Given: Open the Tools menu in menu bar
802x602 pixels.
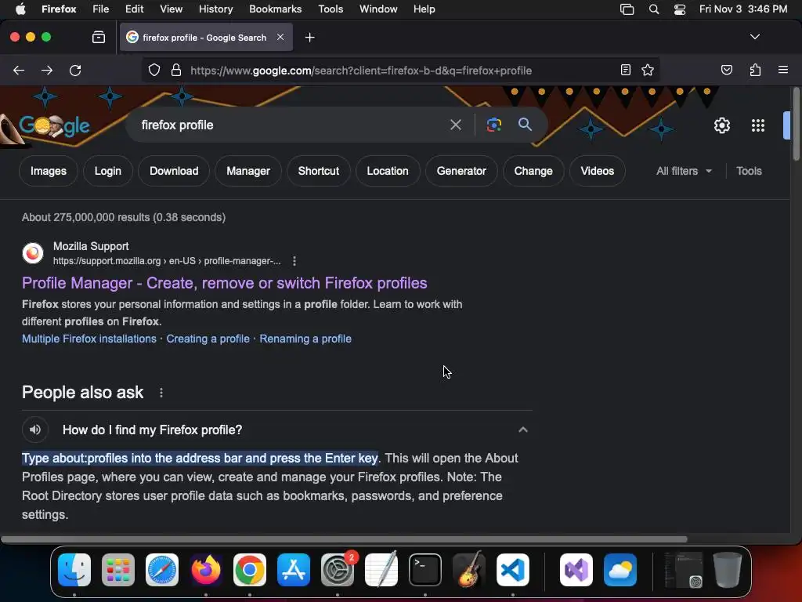Looking at the screenshot, I should pos(331,9).
